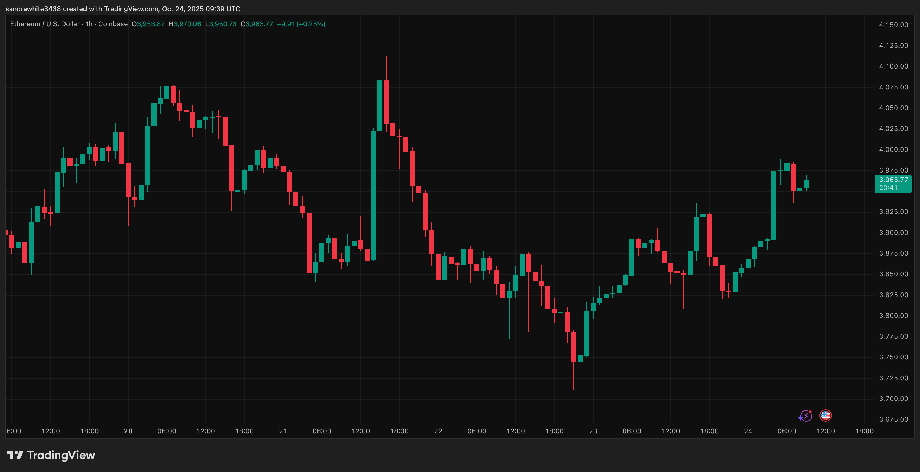This screenshot has width=920, height=472.
Task: Click the US flag economic event icon
Action: (825, 416)
